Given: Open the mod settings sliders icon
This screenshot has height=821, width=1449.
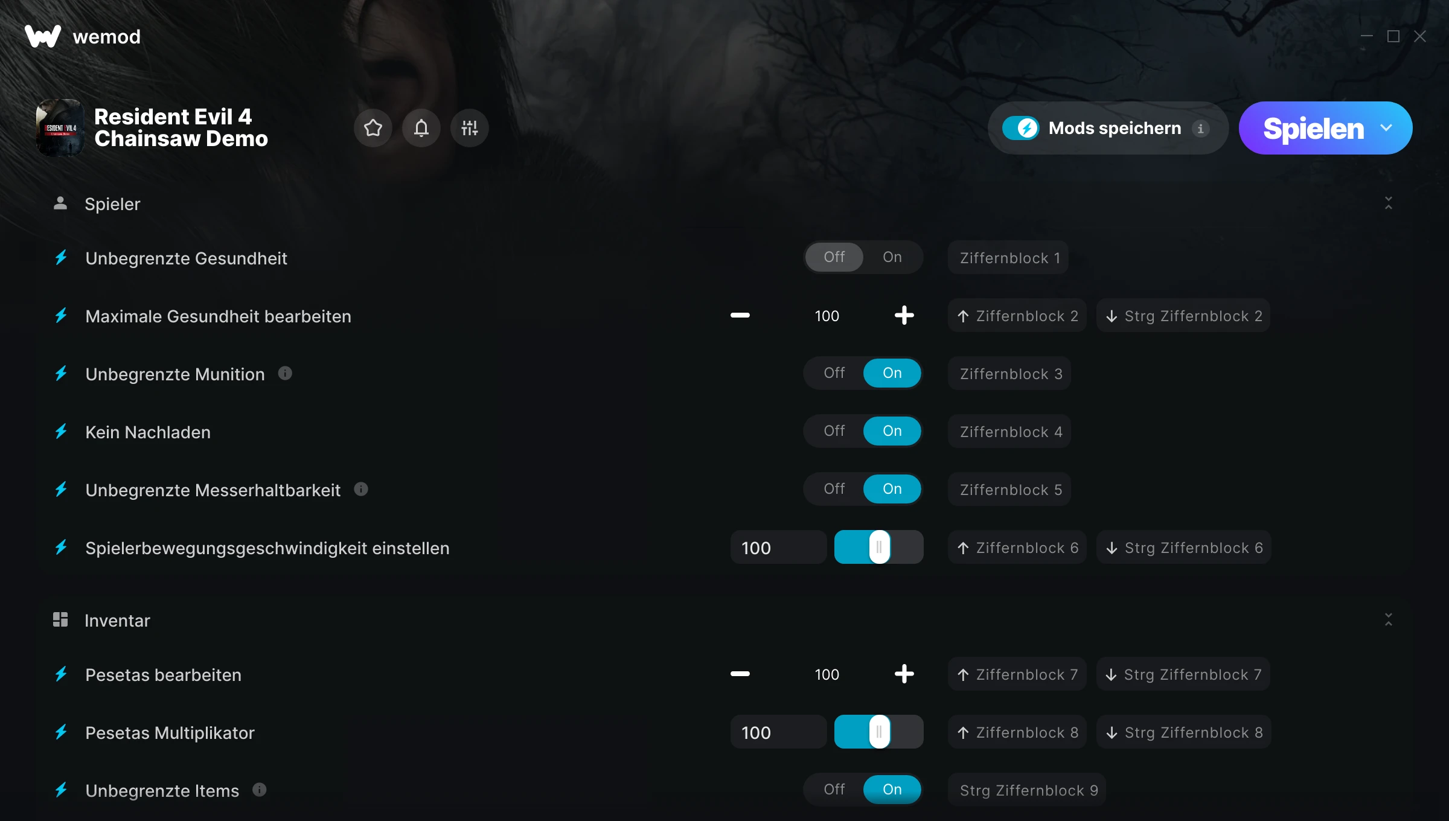Looking at the screenshot, I should pos(470,128).
